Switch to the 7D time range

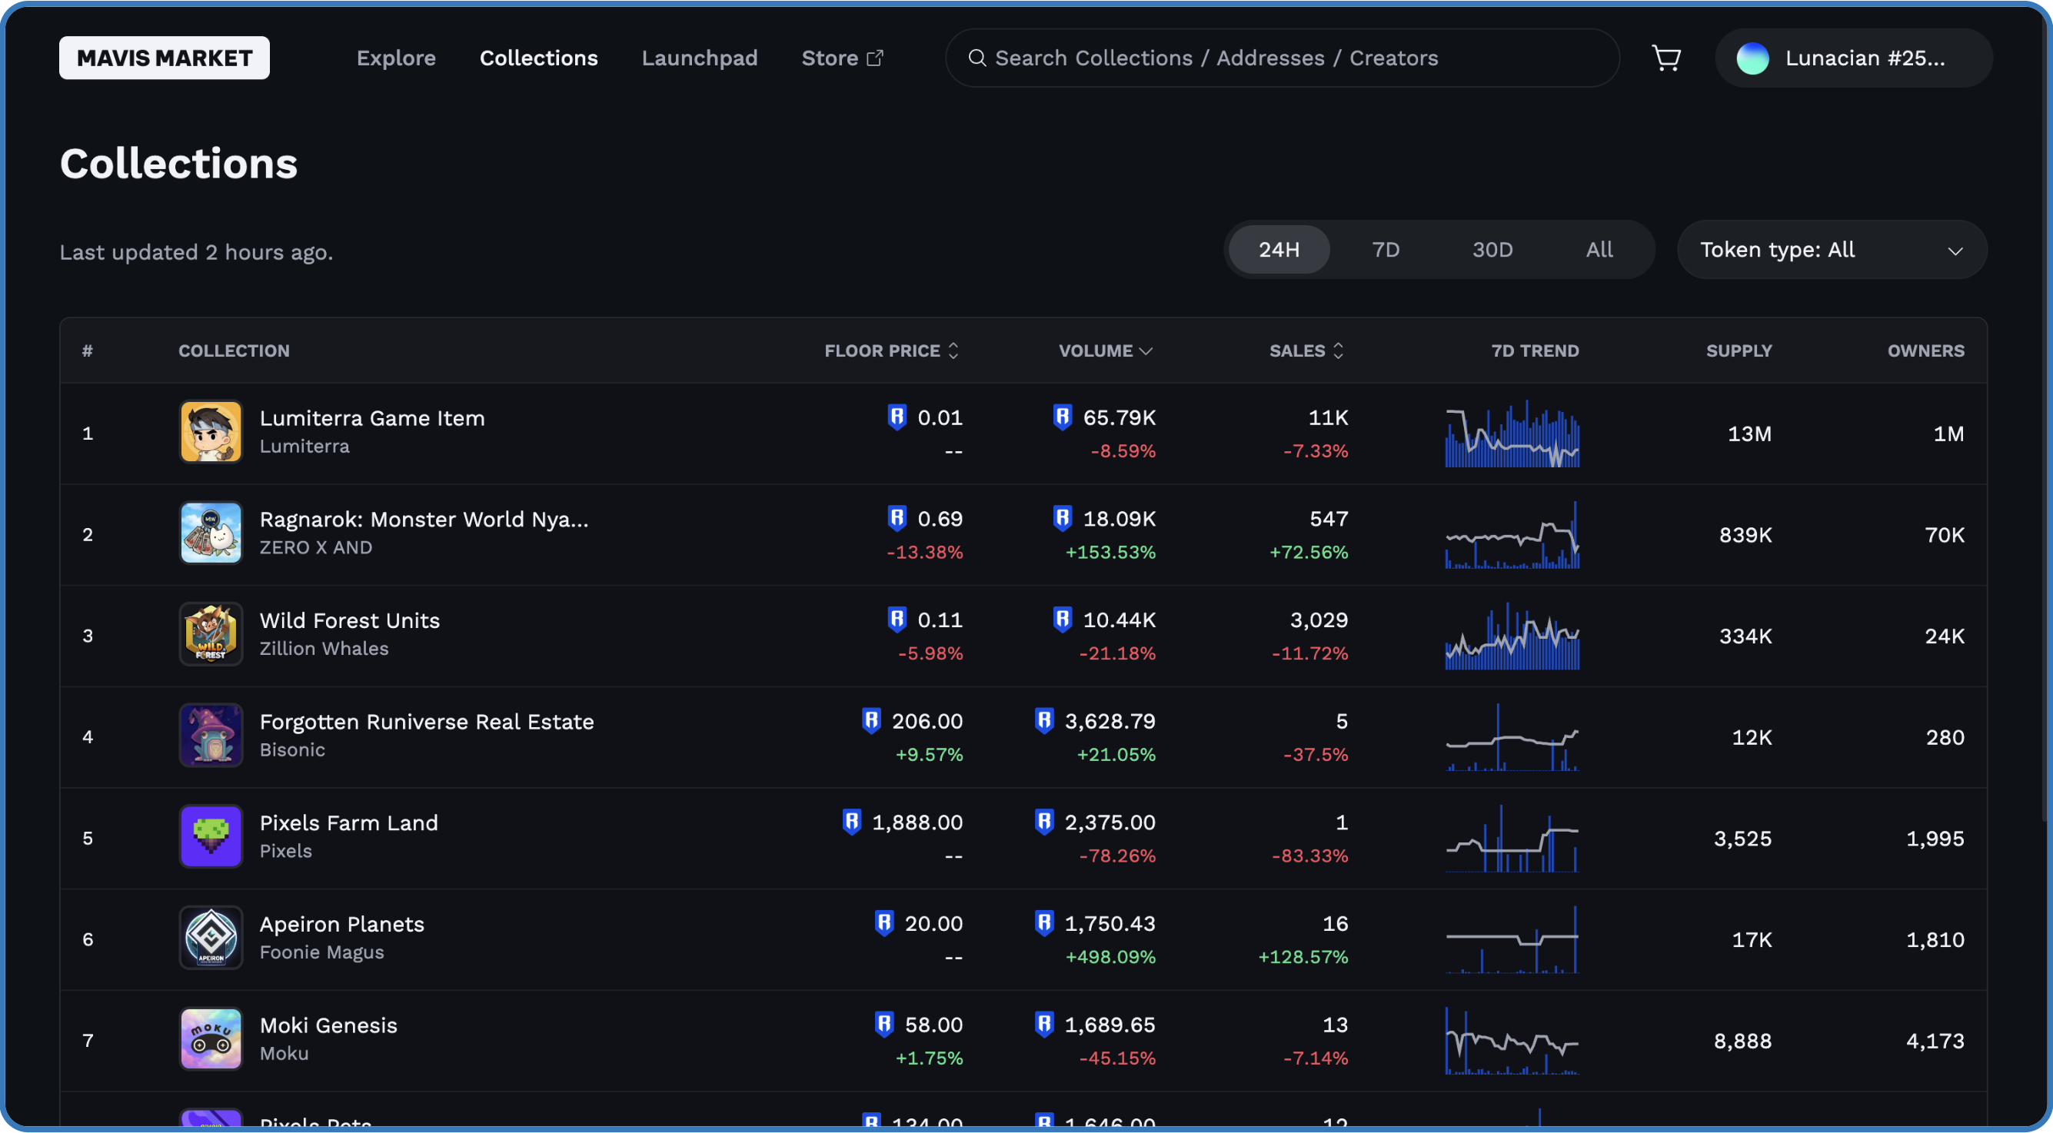pos(1385,249)
